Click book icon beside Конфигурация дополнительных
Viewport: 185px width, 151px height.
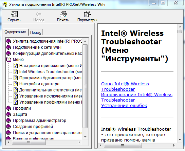click(x=8, y=53)
